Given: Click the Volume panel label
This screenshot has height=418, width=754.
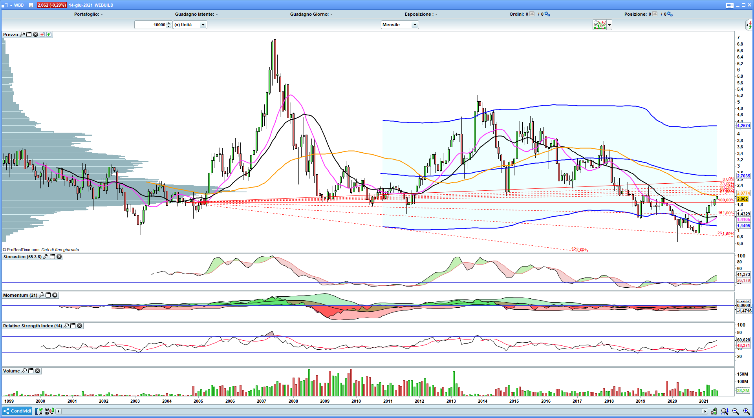Looking at the screenshot, I should 11,371.
